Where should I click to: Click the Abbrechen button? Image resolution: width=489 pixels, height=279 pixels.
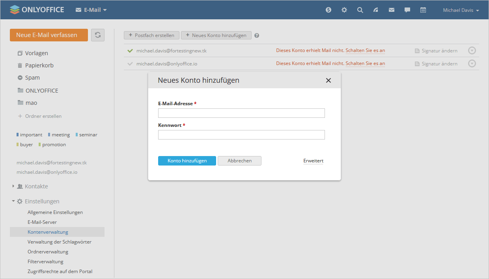[239, 161]
